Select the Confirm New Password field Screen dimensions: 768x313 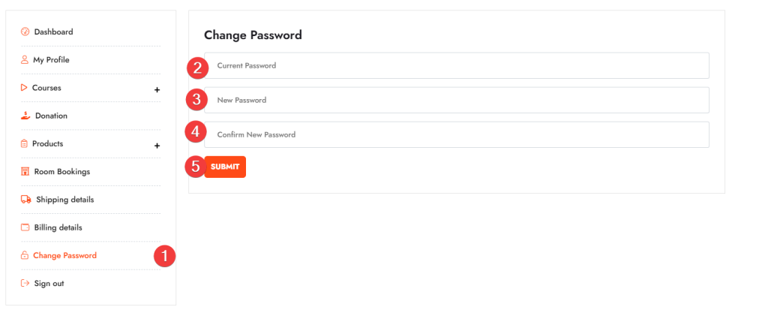456,135
